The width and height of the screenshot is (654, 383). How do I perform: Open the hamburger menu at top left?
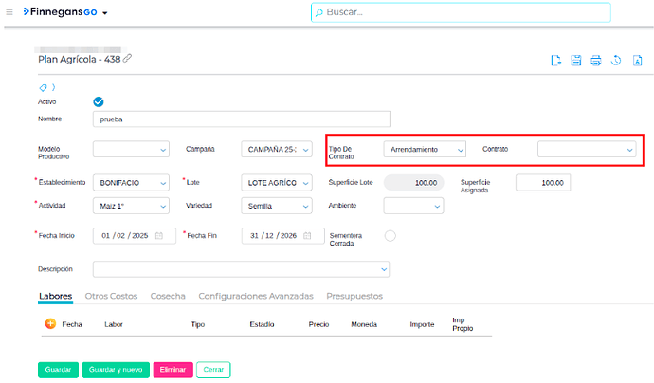[x=9, y=12]
